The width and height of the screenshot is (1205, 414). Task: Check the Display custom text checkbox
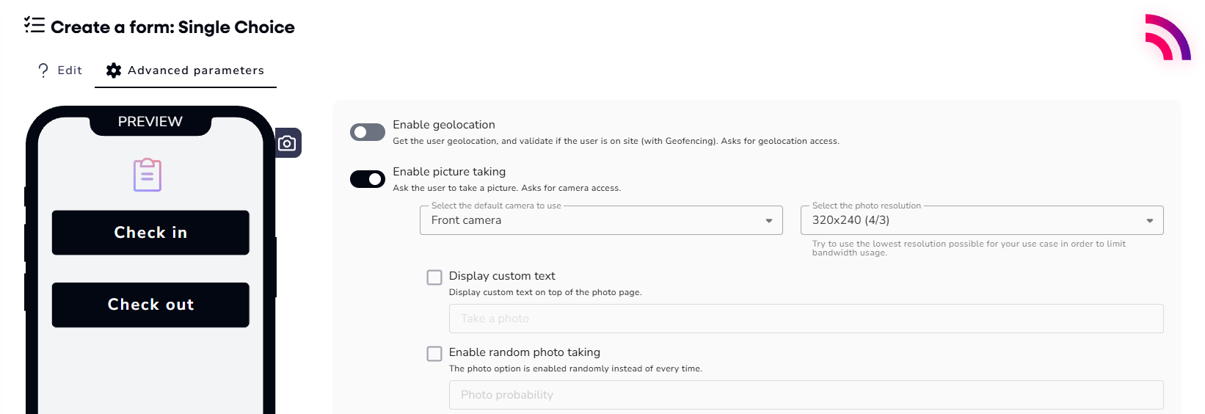[434, 277]
